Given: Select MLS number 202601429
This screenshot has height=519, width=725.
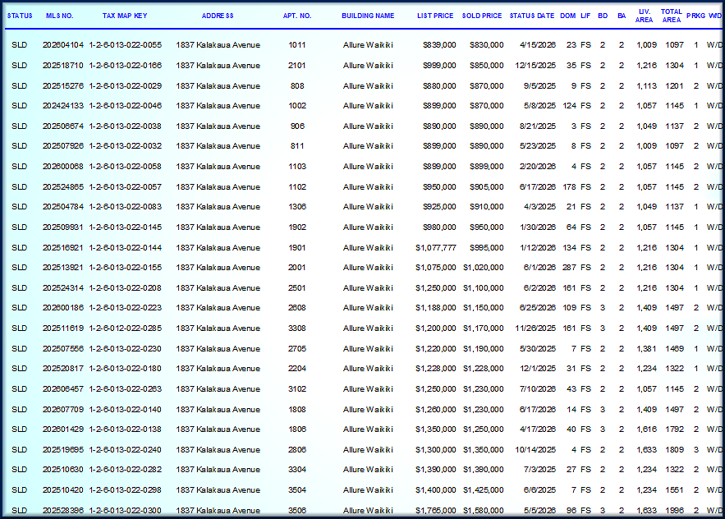Looking at the screenshot, I should coord(63,429).
